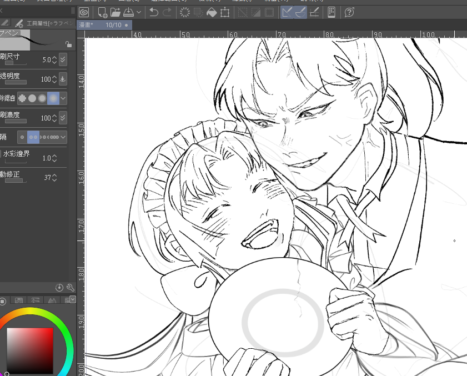The width and height of the screenshot is (467, 376).
Task: Click the Open file folder icon
Action: click(x=116, y=13)
